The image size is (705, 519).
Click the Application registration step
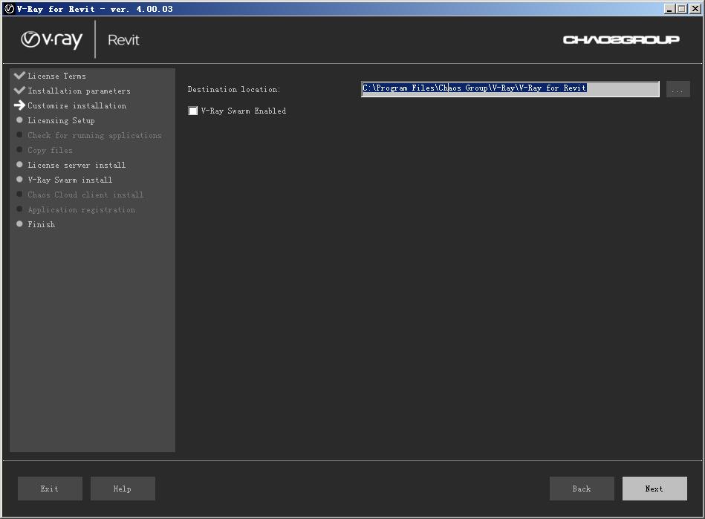click(x=82, y=209)
